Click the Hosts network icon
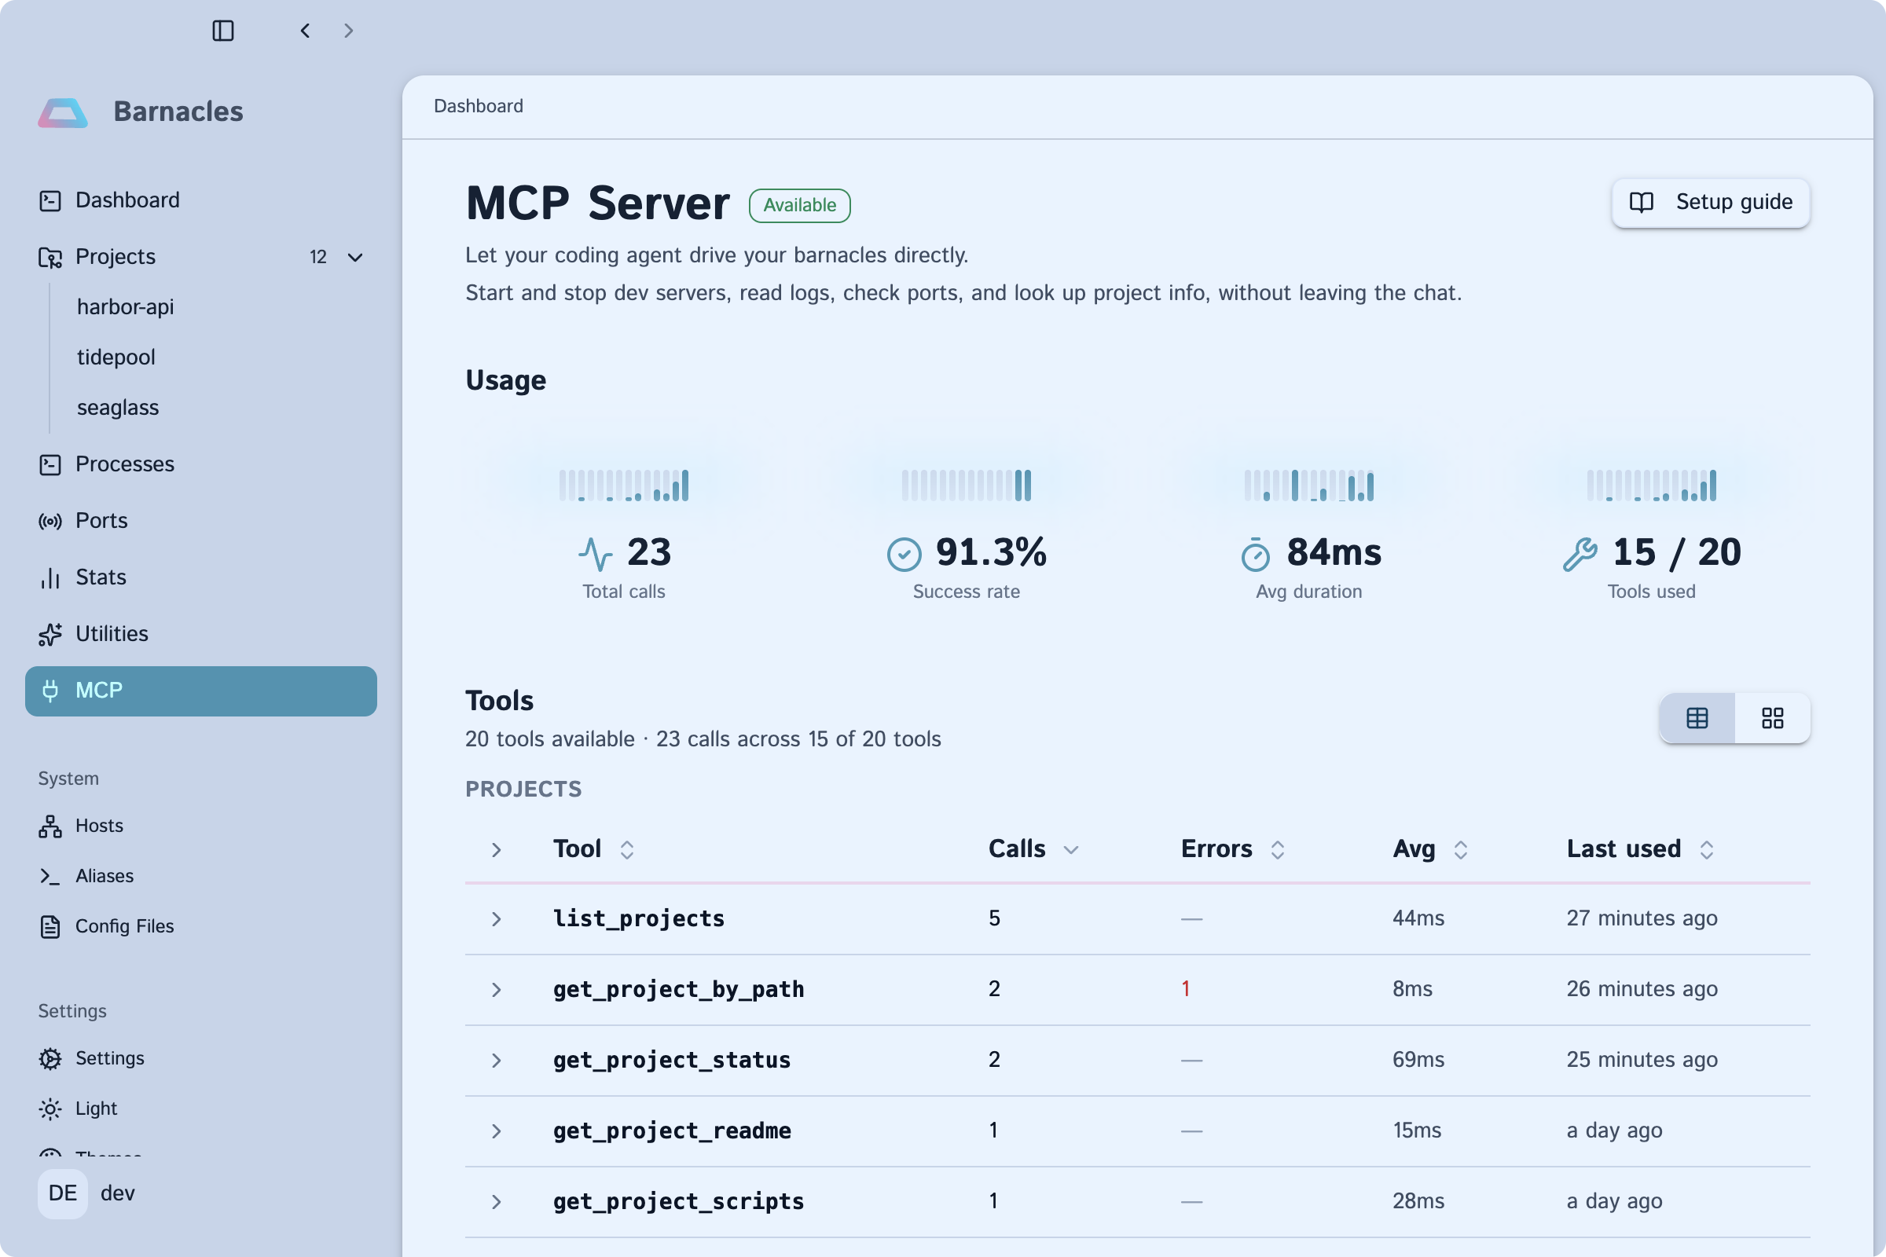The image size is (1886, 1257). tap(50, 826)
